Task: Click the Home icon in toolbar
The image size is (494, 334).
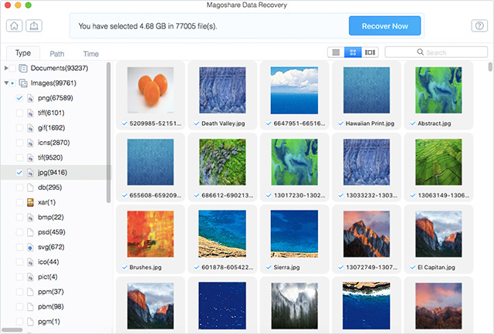Action: tap(15, 25)
